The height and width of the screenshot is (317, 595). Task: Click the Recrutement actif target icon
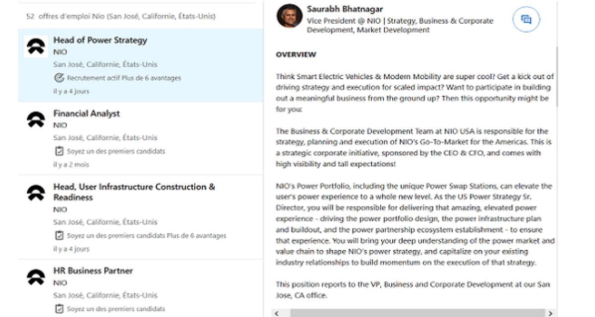[x=59, y=78]
